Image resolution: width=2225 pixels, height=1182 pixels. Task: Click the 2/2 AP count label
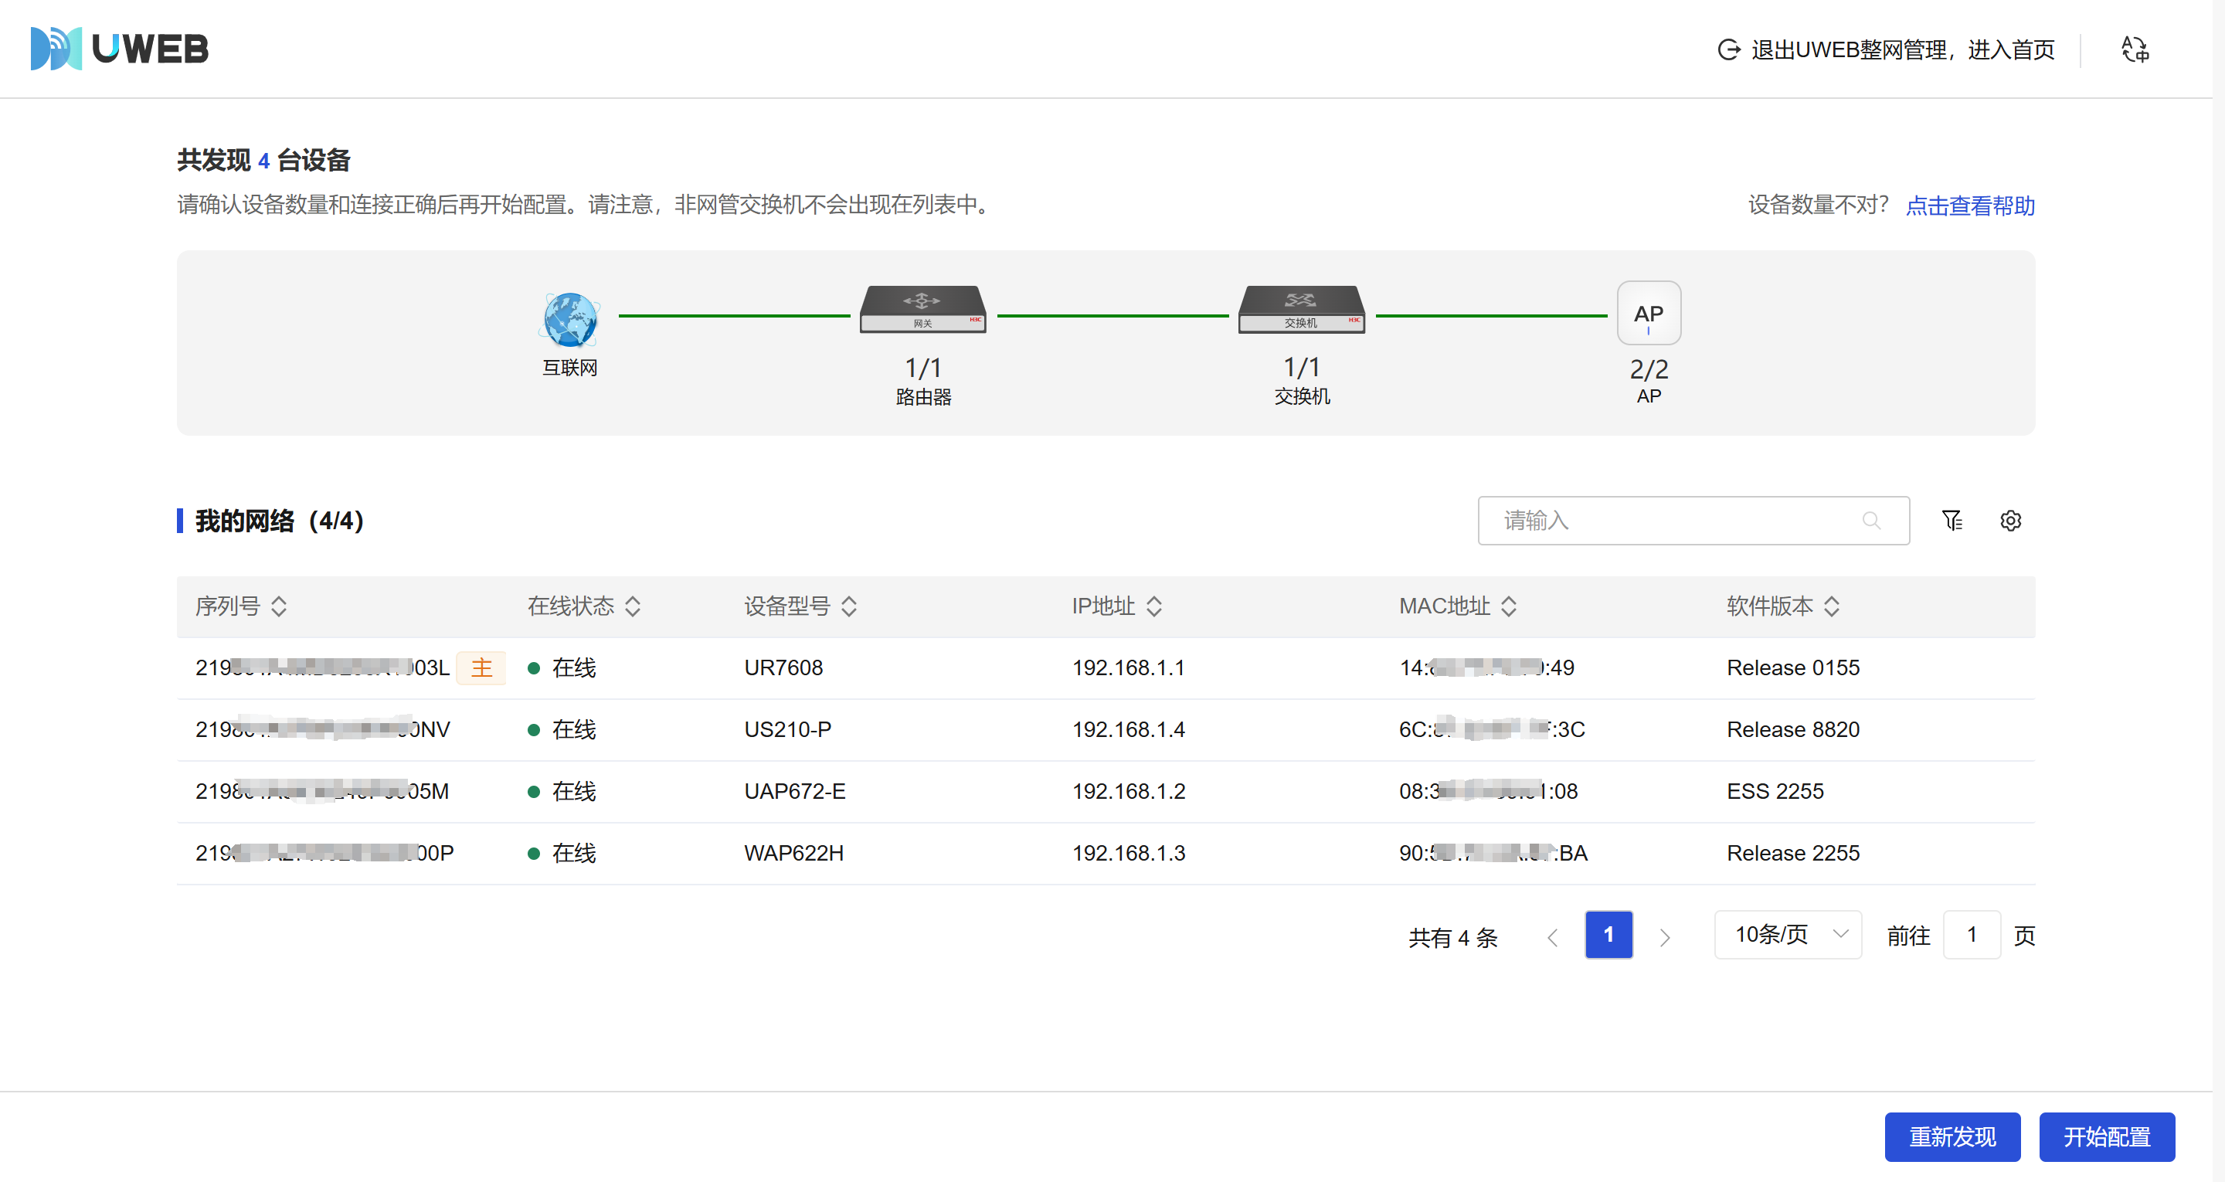(x=1648, y=370)
